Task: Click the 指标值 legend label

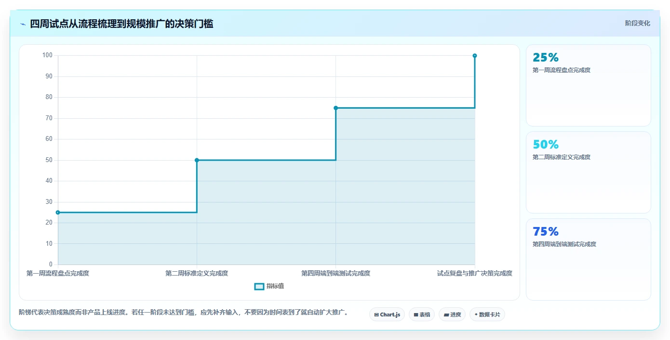Action: pos(275,286)
